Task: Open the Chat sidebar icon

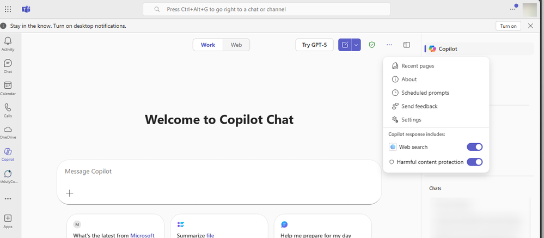Action: click(8, 63)
